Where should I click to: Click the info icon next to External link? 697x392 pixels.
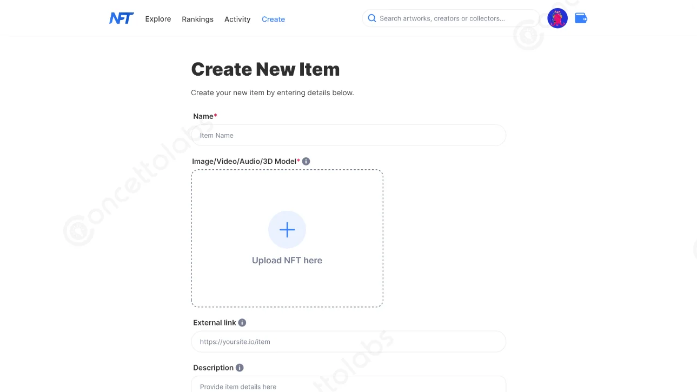242,322
